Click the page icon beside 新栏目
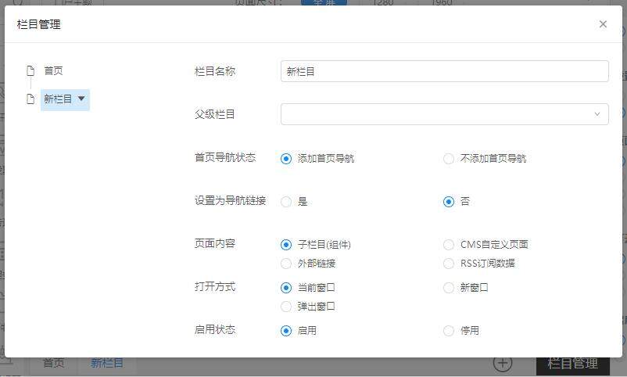 [x=30, y=99]
